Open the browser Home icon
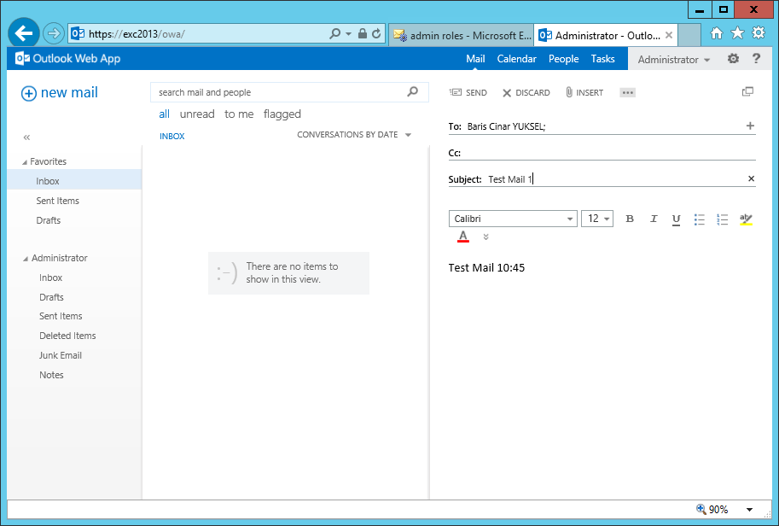The image size is (779, 526). tap(717, 33)
